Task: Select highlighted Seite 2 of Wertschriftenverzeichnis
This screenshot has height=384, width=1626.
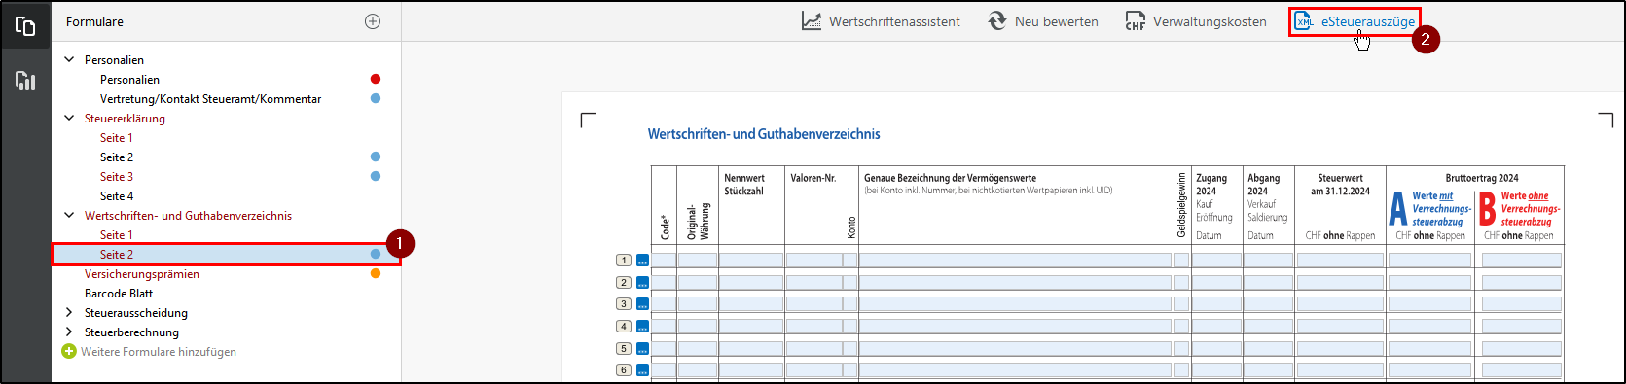Action: 226,254
